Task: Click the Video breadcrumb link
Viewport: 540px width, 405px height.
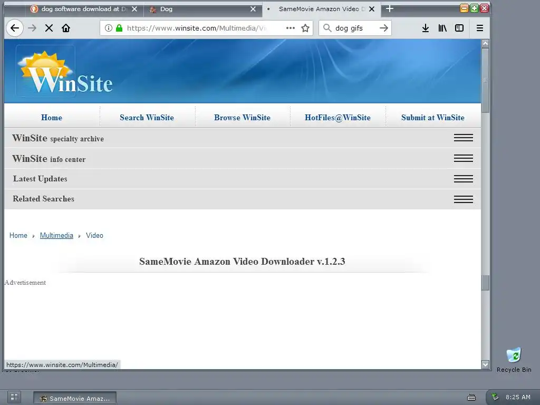Action: coord(94,235)
